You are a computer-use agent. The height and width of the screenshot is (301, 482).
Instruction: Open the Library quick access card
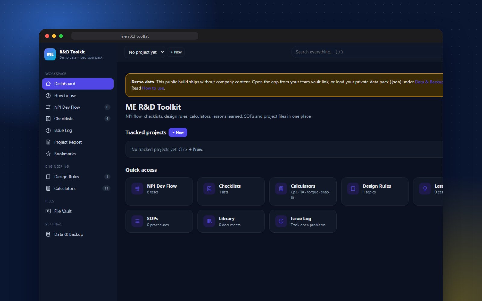[x=231, y=221]
